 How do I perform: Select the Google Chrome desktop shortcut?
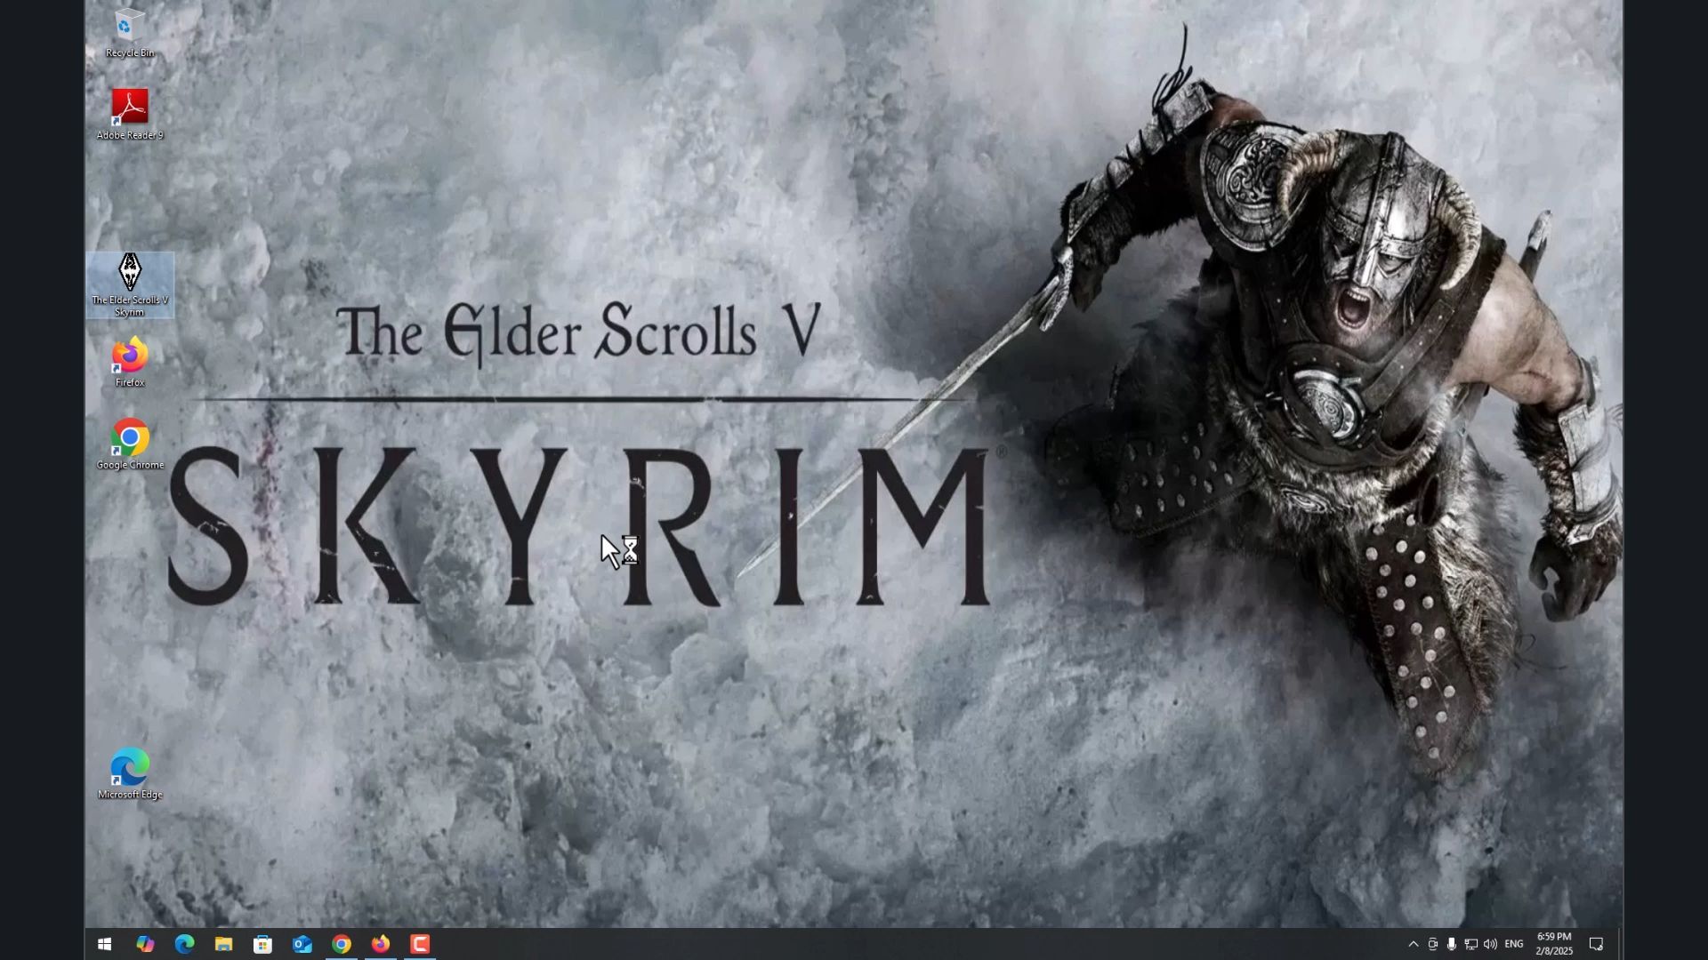click(130, 444)
